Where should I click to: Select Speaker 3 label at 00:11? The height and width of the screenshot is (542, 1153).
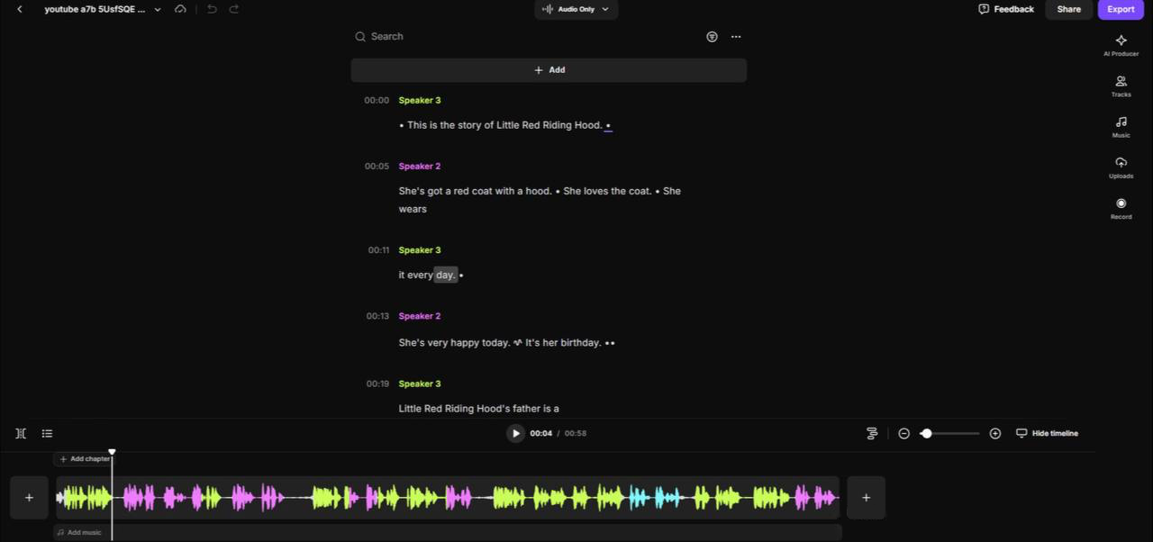pyautogui.click(x=420, y=250)
